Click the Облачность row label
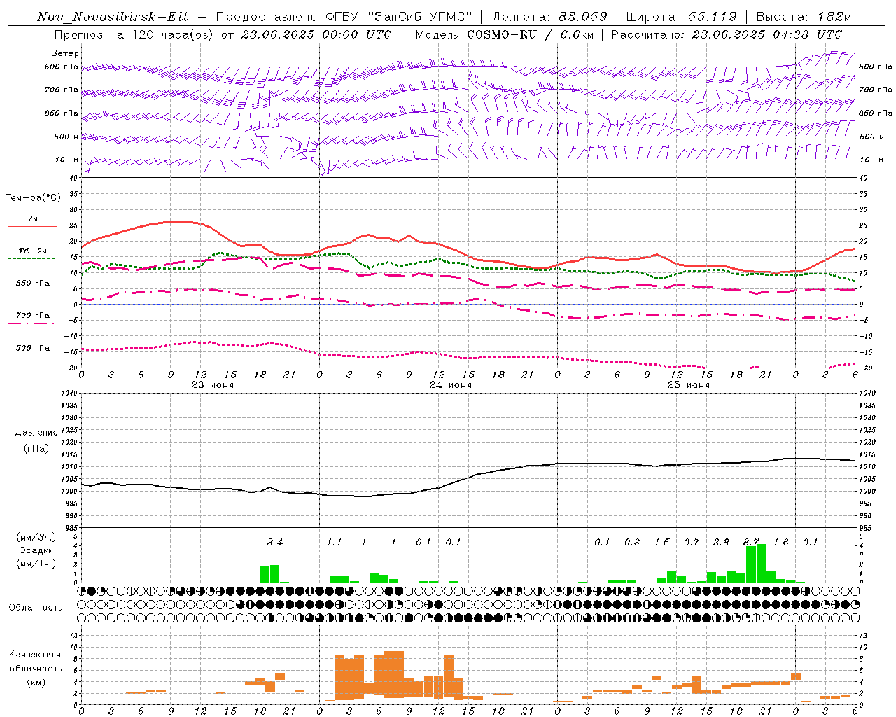This screenshot has height=717, width=896. pos(36,608)
